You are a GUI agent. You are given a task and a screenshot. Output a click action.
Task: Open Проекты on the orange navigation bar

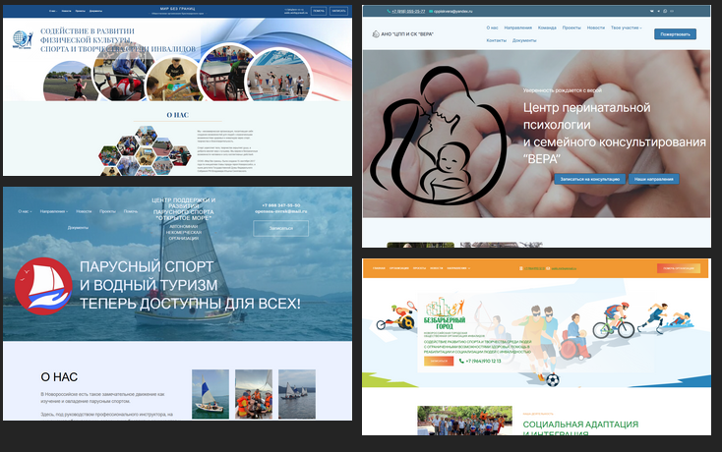[419, 268]
